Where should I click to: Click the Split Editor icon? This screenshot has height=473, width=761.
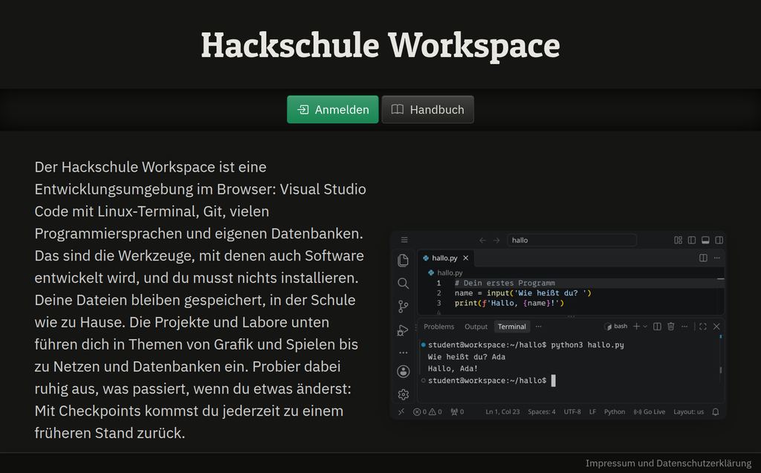(x=703, y=258)
